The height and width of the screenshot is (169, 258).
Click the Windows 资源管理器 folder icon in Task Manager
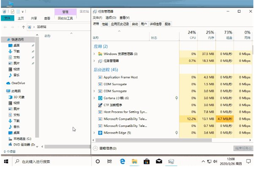click(x=100, y=54)
